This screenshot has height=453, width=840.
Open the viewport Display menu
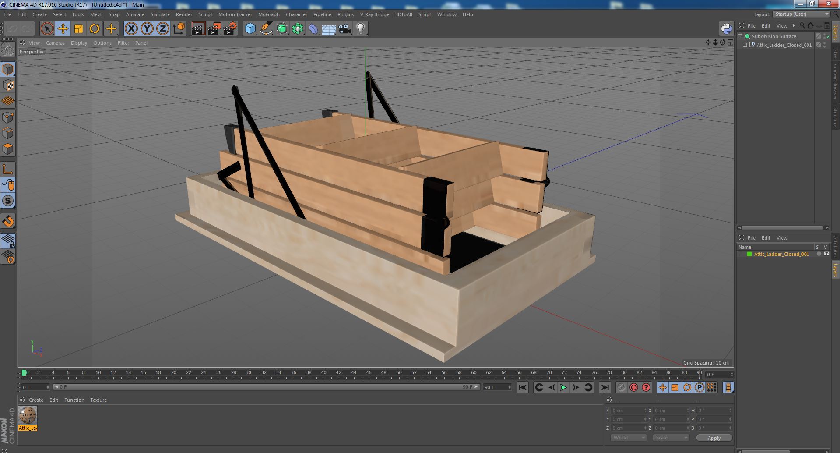point(79,43)
